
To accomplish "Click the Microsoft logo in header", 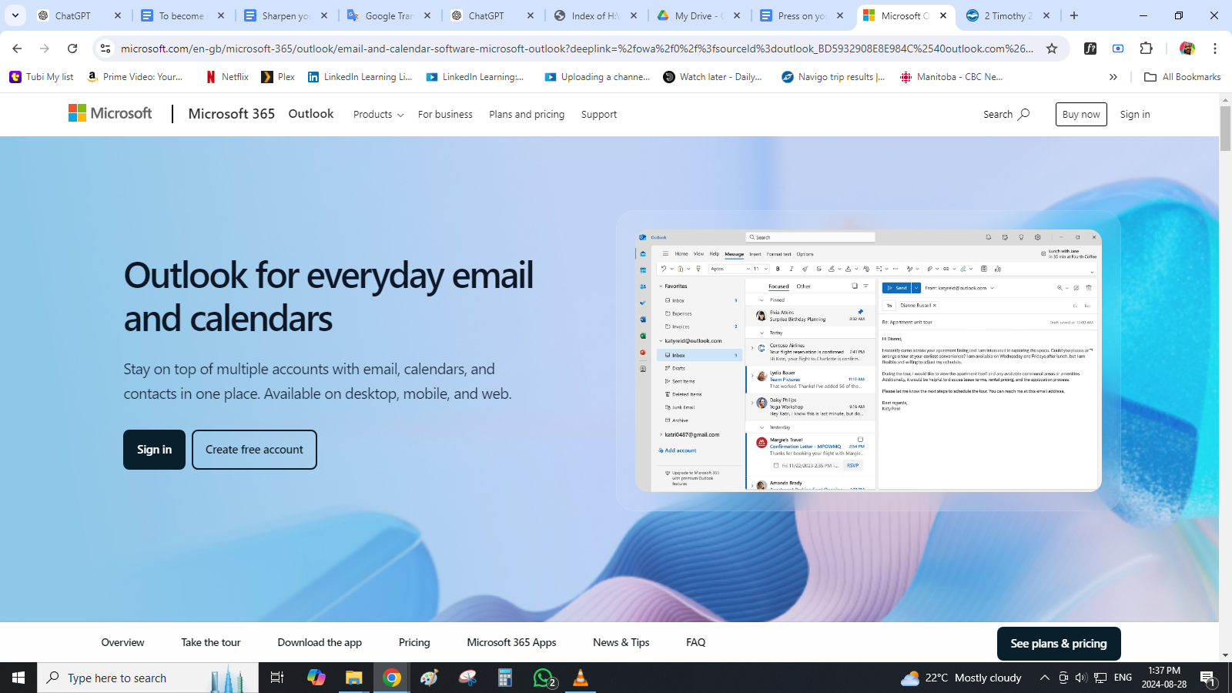I will pos(110,114).
